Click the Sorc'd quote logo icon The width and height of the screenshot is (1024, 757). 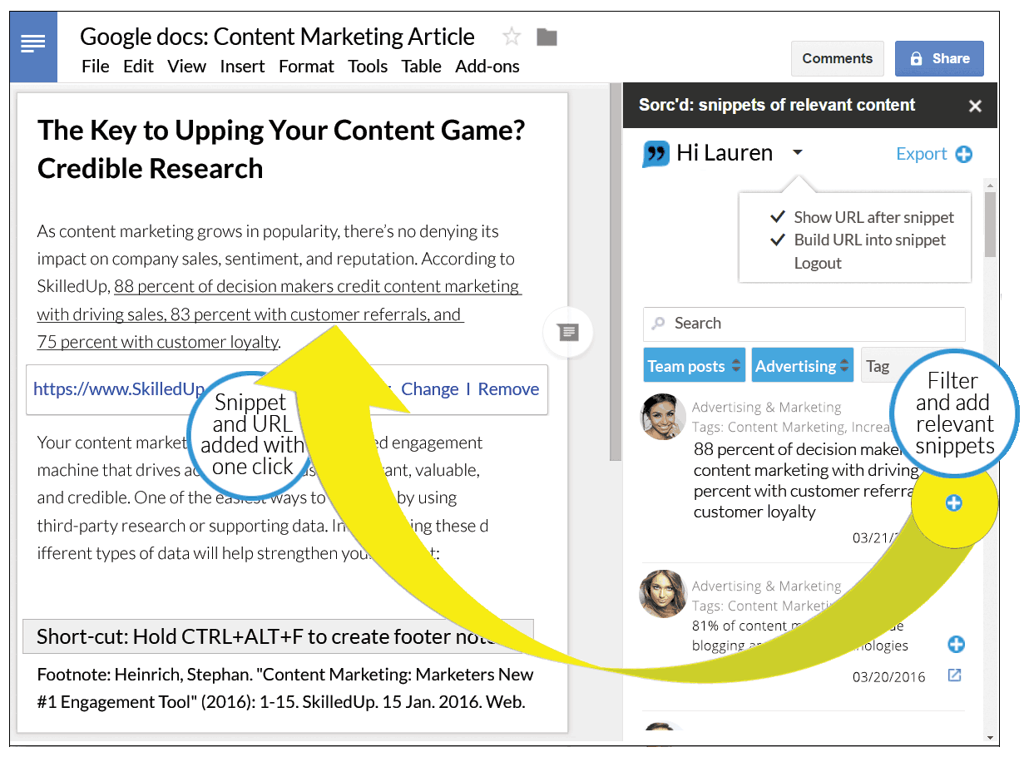(655, 154)
